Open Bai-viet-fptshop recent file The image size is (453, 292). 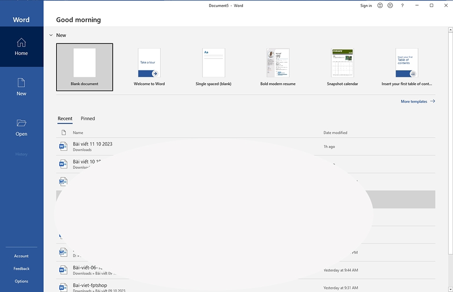(245, 286)
